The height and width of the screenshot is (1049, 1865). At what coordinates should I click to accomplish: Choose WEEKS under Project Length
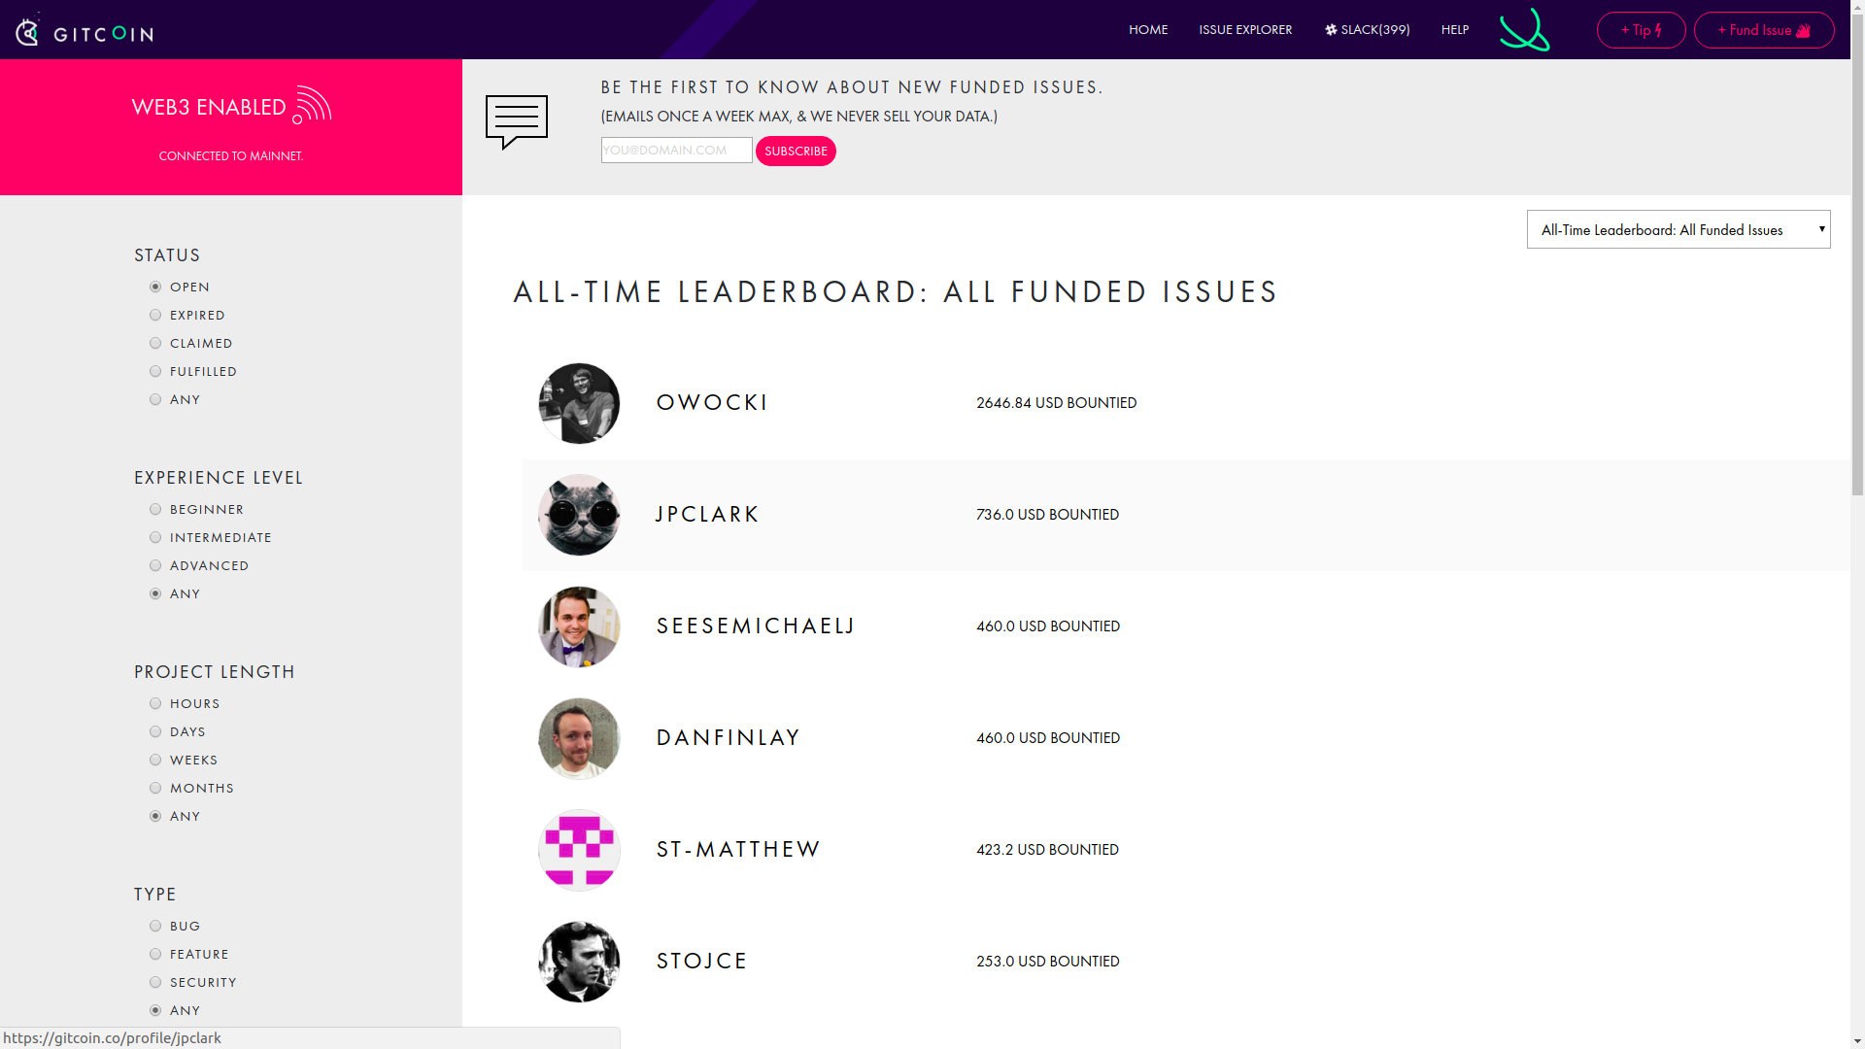[155, 760]
